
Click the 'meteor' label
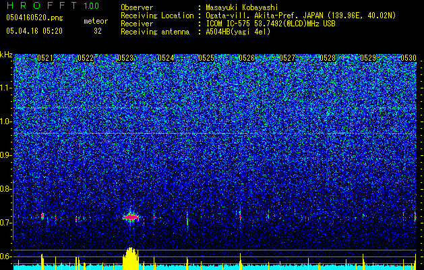(96, 21)
